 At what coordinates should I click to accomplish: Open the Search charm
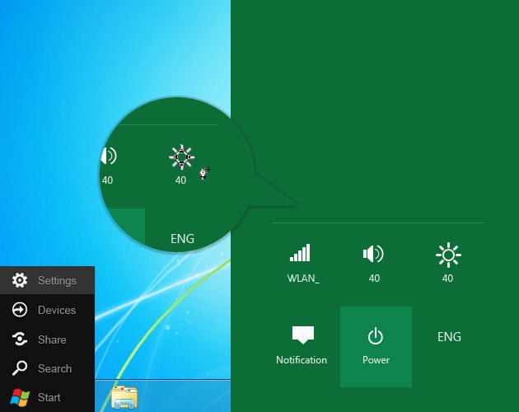[x=47, y=368]
